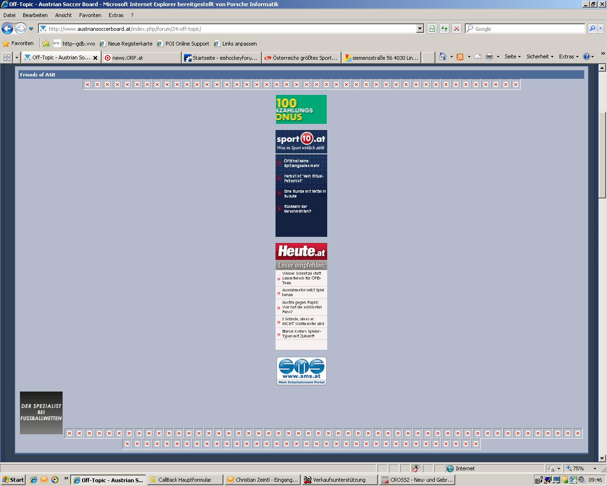
Task: Click the vertical scrollbar up arrow
Action: (x=602, y=68)
